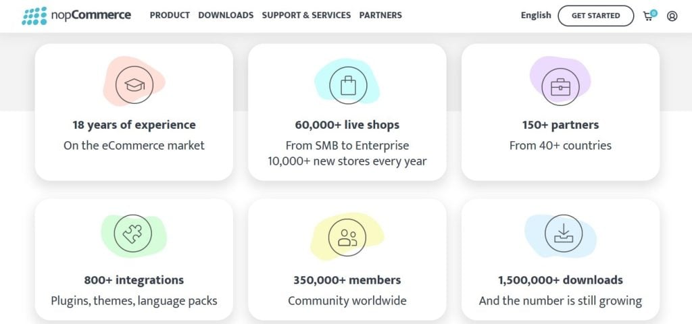Select the '350,000+ members' heading

point(347,280)
